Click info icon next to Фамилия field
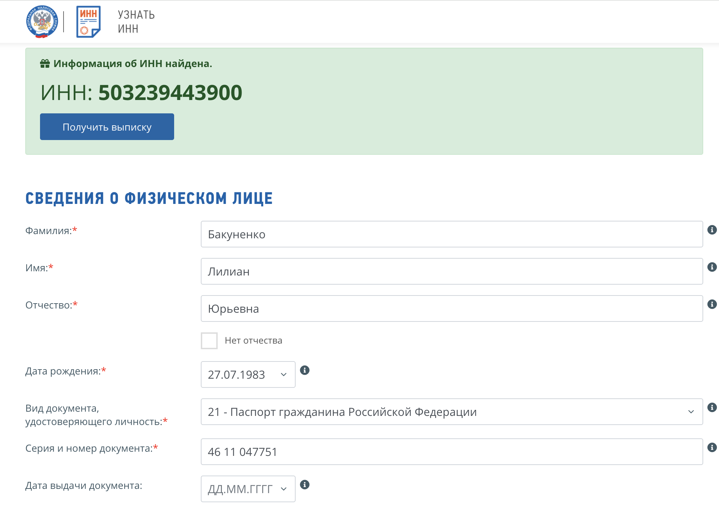Image resolution: width=719 pixels, height=511 pixels. point(712,230)
